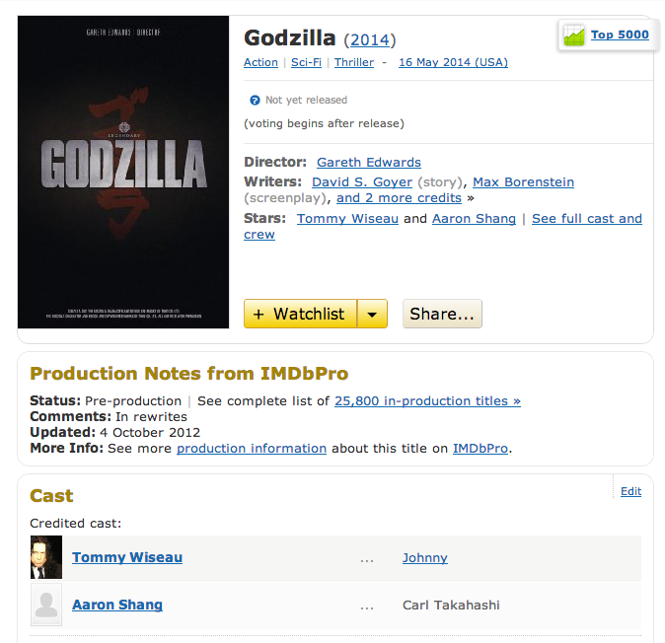Click the 2014 year link in title
665x643 pixels.
tap(369, 40)
